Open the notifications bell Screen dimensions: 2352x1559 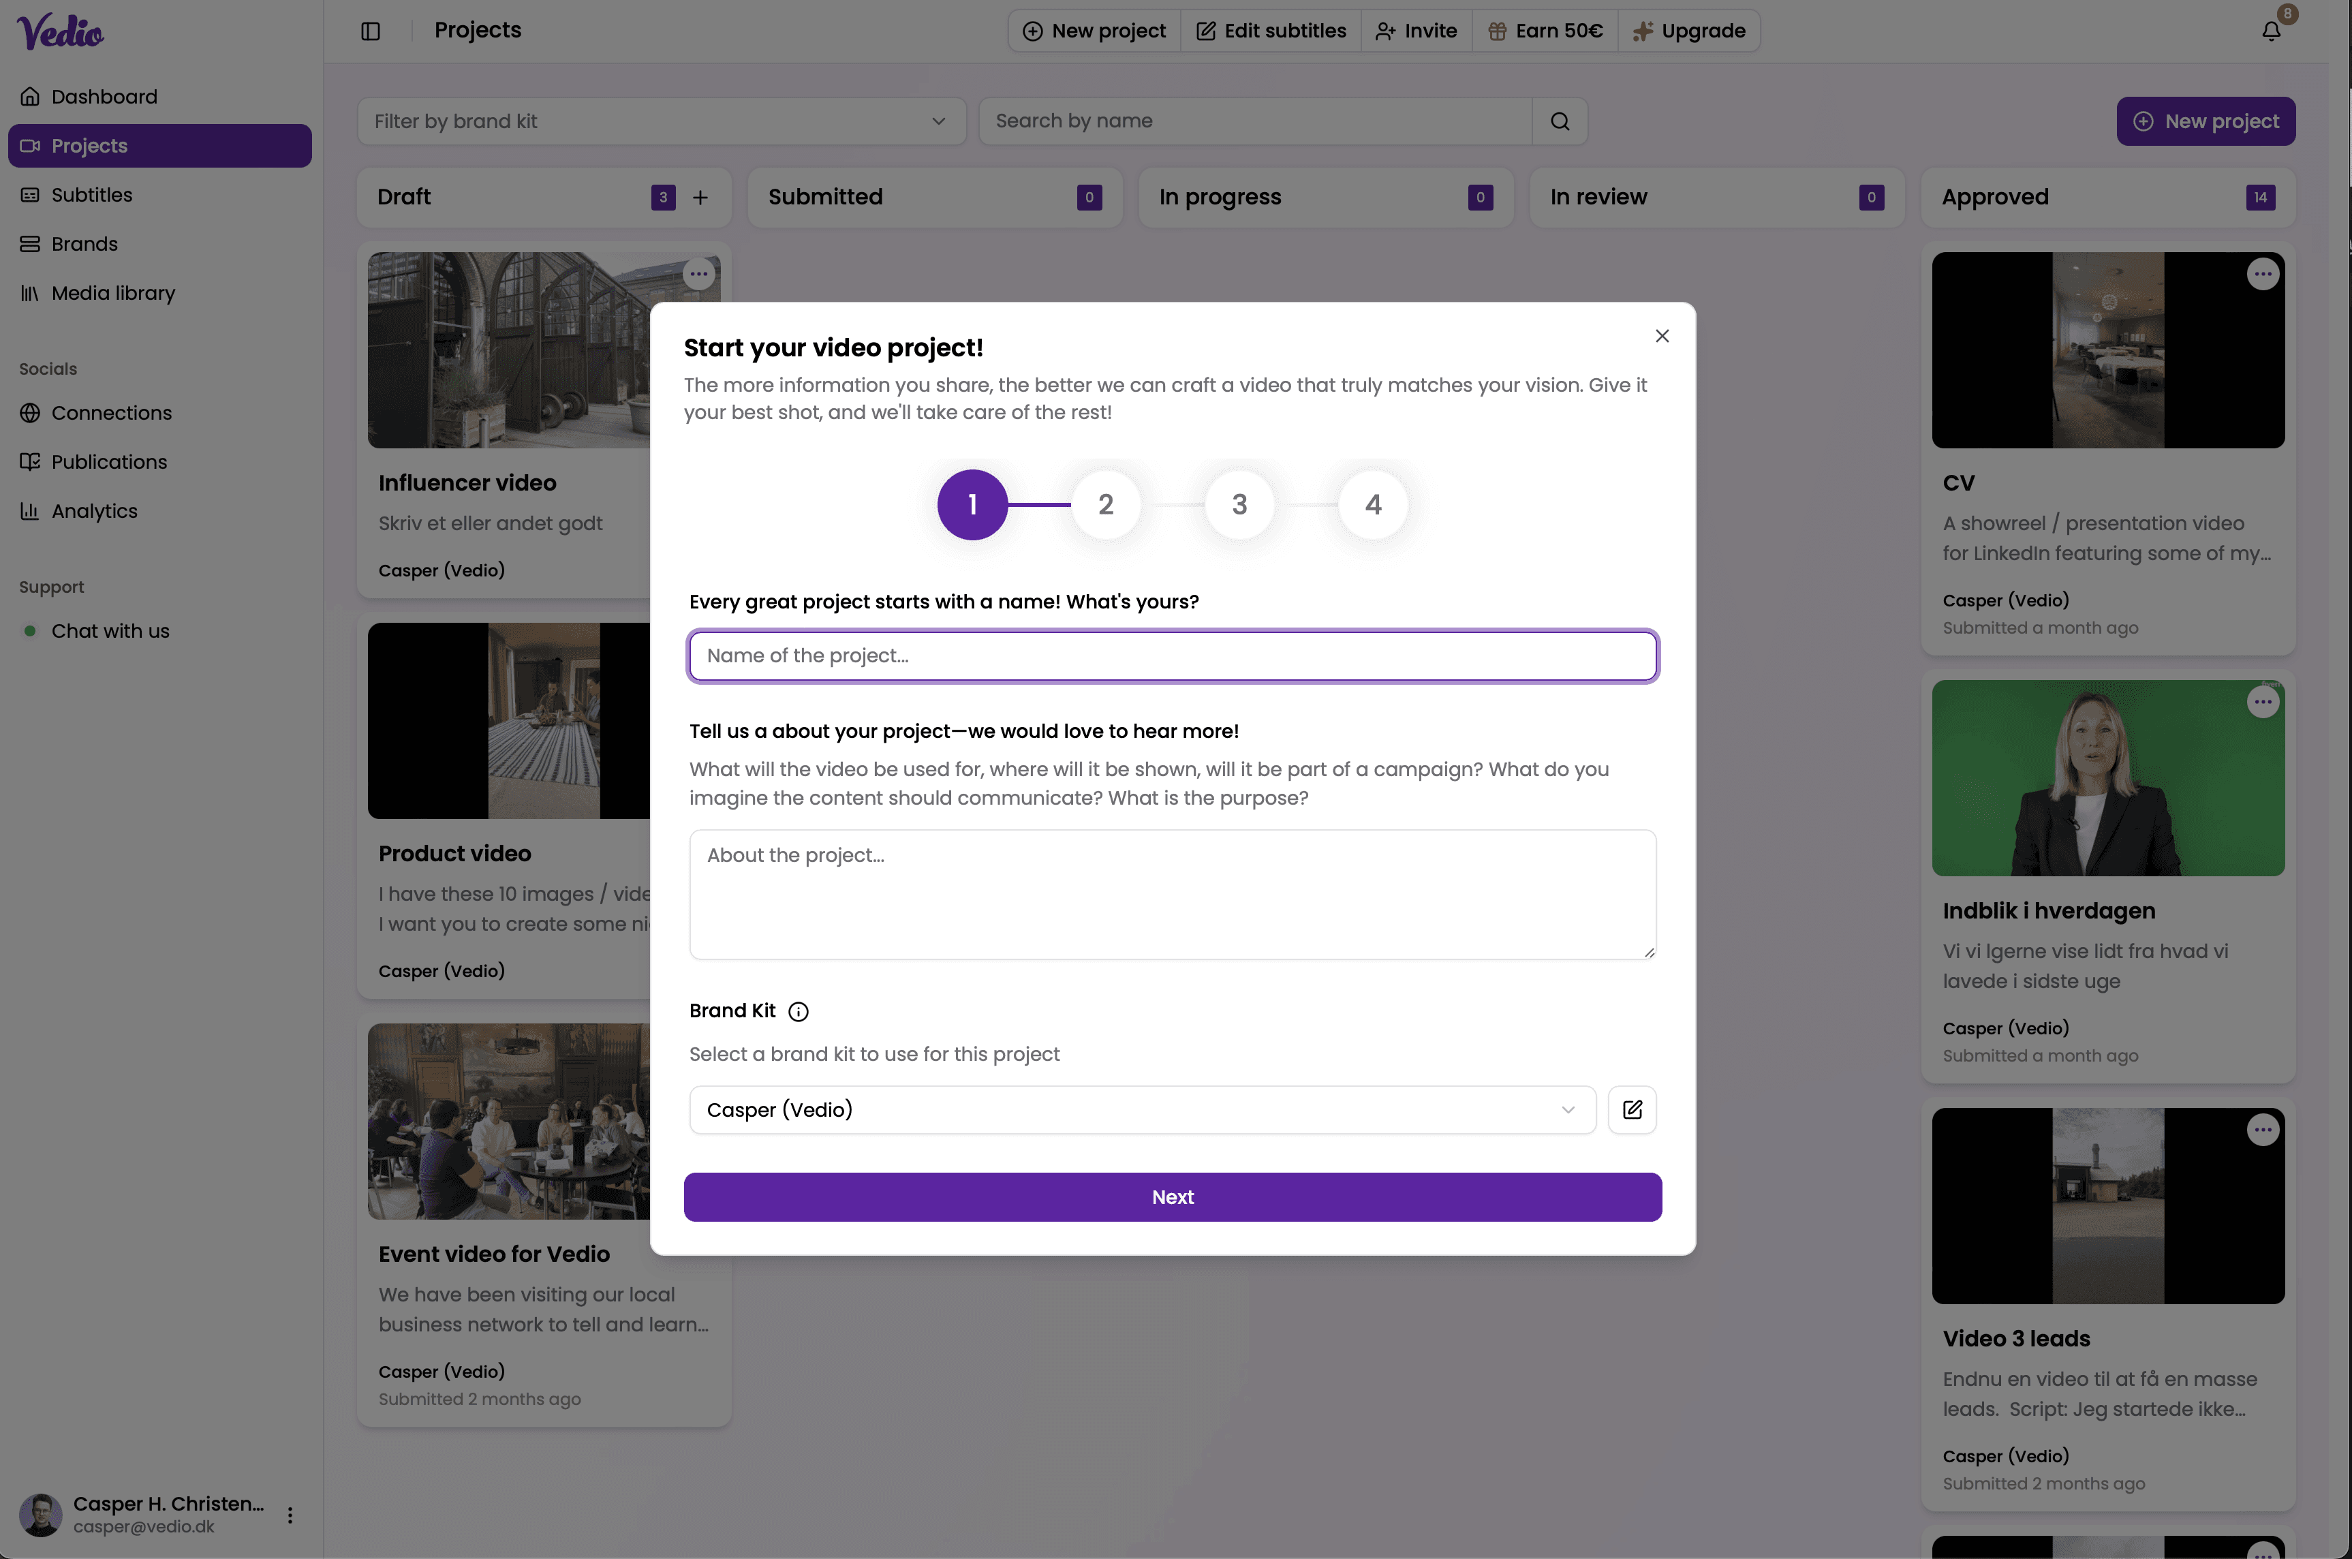[x=2272, y=31]
